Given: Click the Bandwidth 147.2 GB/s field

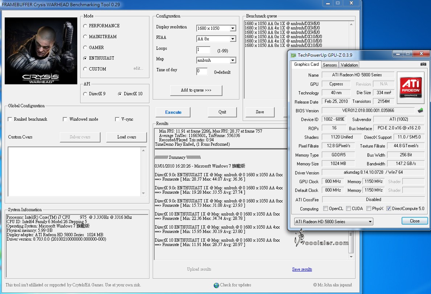Looking at the screenshot, I should tap(406, 164).
